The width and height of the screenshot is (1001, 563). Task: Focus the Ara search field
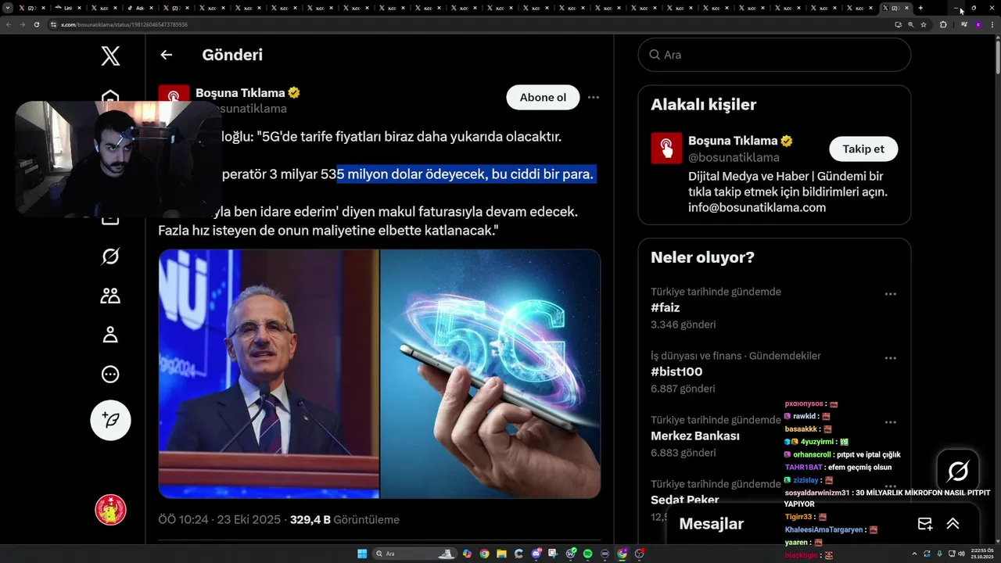point(774,55)
